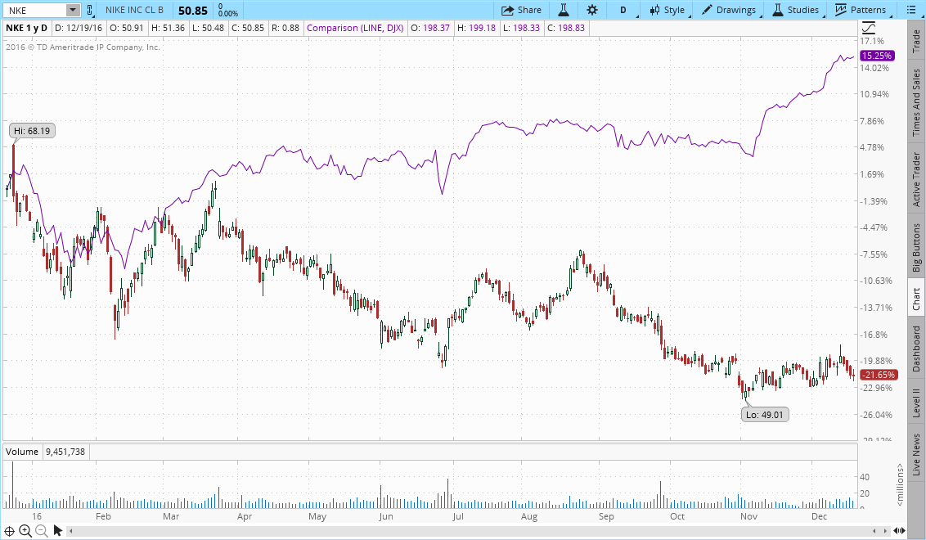The image size is (926, 540).
Task: Click the volume value 9,451,738
Action: (x=65, y=452)
